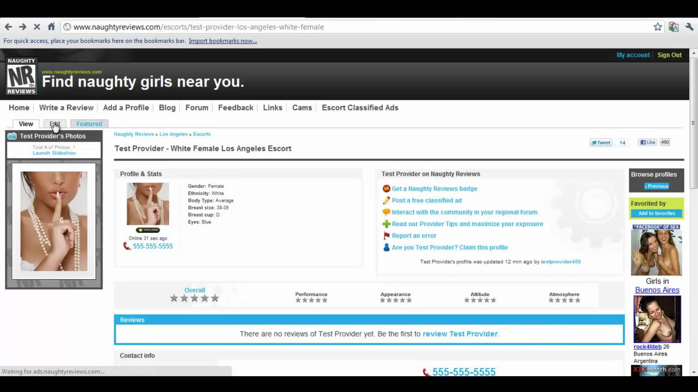
Task: Open testprovider456 user link
Action: tap(561, 262)
